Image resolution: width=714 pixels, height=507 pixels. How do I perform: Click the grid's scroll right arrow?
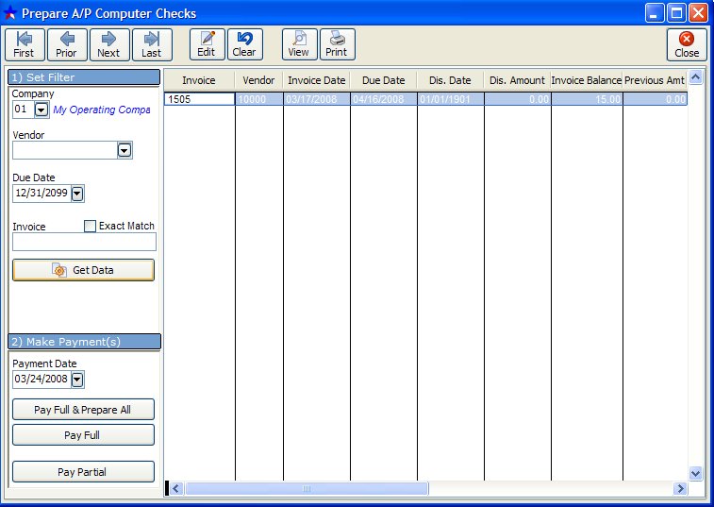point(680,489)
